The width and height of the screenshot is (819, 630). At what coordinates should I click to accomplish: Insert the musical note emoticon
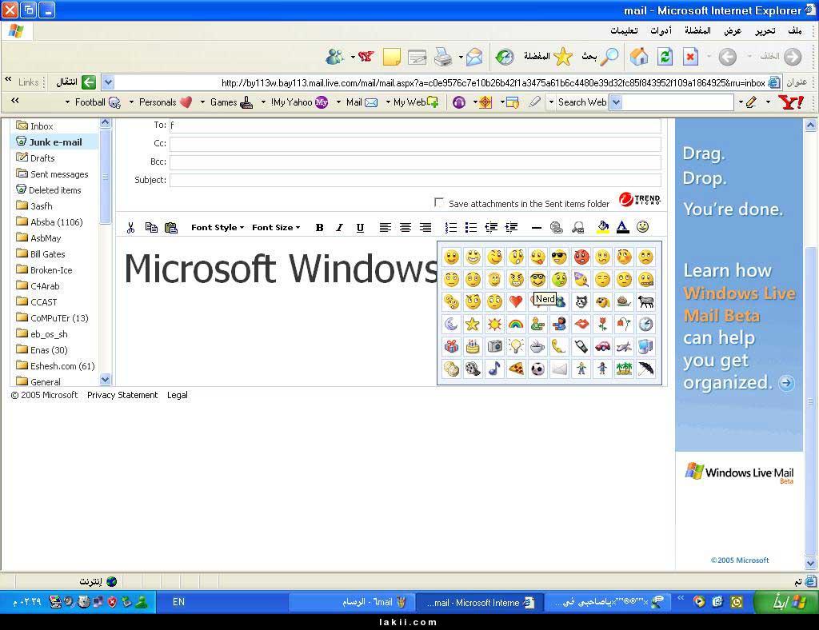click(494, 369)
